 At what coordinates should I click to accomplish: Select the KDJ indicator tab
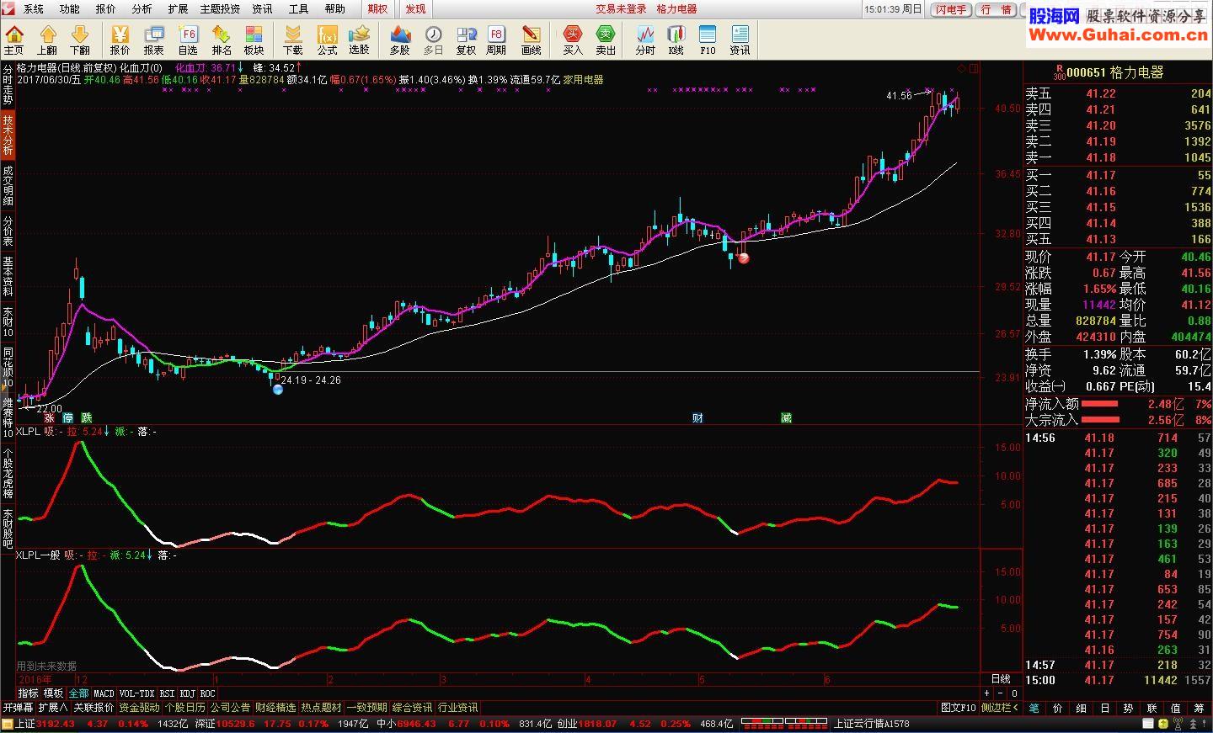click(x=187, y=693)
